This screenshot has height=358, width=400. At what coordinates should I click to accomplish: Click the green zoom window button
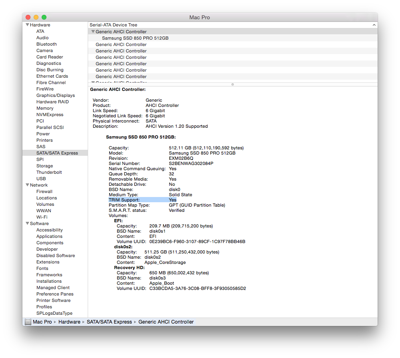44,17
